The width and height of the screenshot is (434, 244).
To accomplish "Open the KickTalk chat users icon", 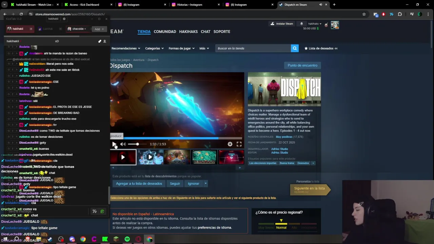I will pyautogui.click(x=104, y=41).
